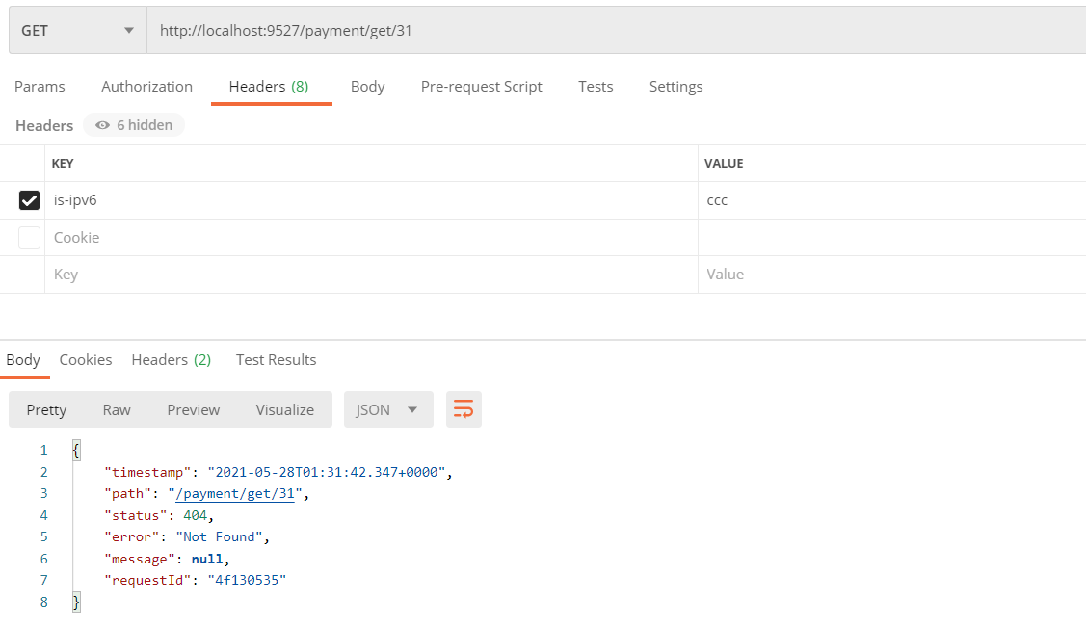
Task: Switch response view to Raw
Action: coord(117,409)
